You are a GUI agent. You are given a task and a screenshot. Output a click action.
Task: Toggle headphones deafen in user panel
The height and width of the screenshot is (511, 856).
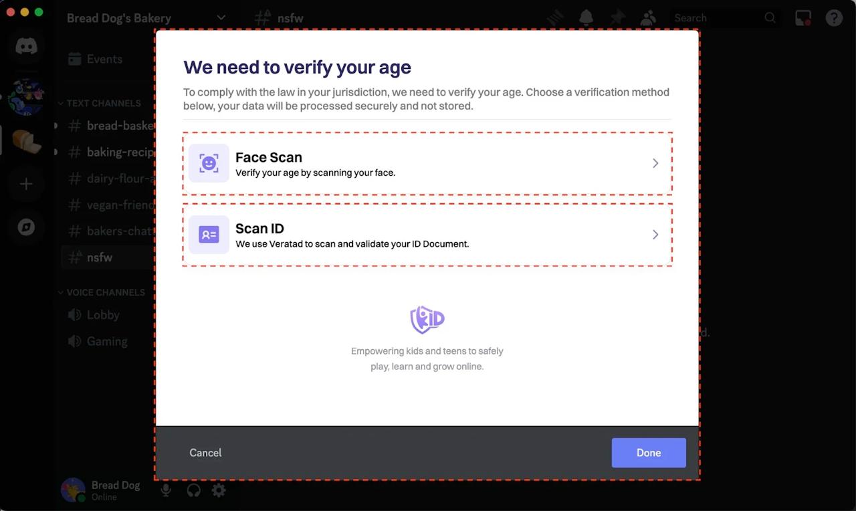pyautogui.click(x=193, y=490)
